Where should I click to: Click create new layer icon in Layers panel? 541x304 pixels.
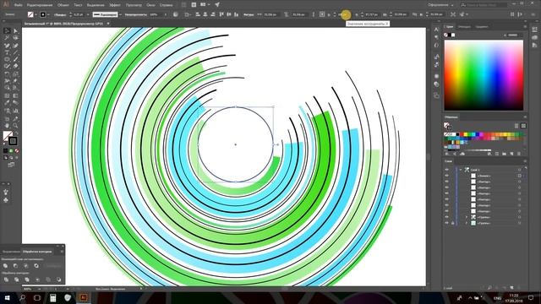pyautogui.click(x=511, y=287)
